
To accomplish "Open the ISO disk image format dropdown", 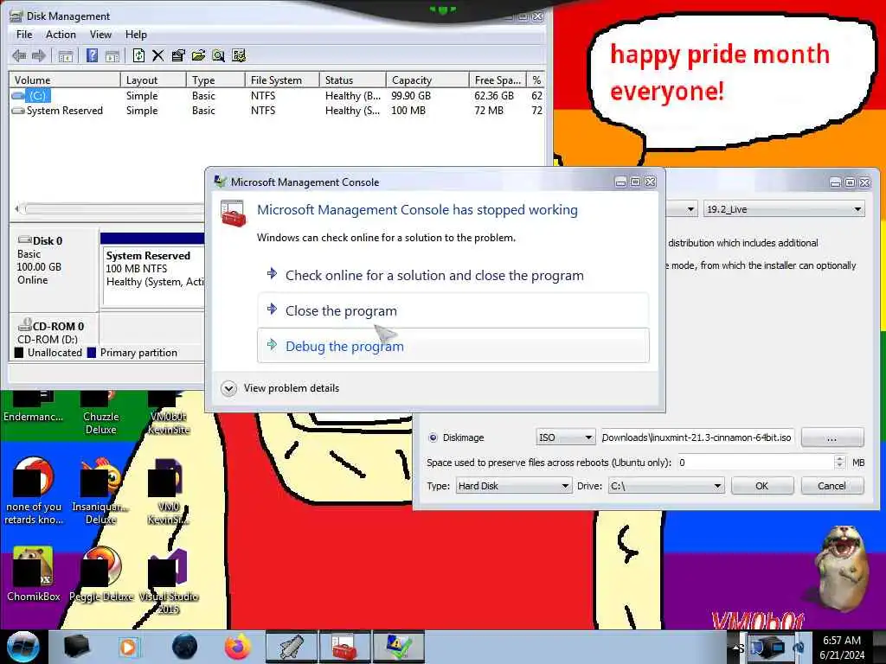I will click(565, 437).
